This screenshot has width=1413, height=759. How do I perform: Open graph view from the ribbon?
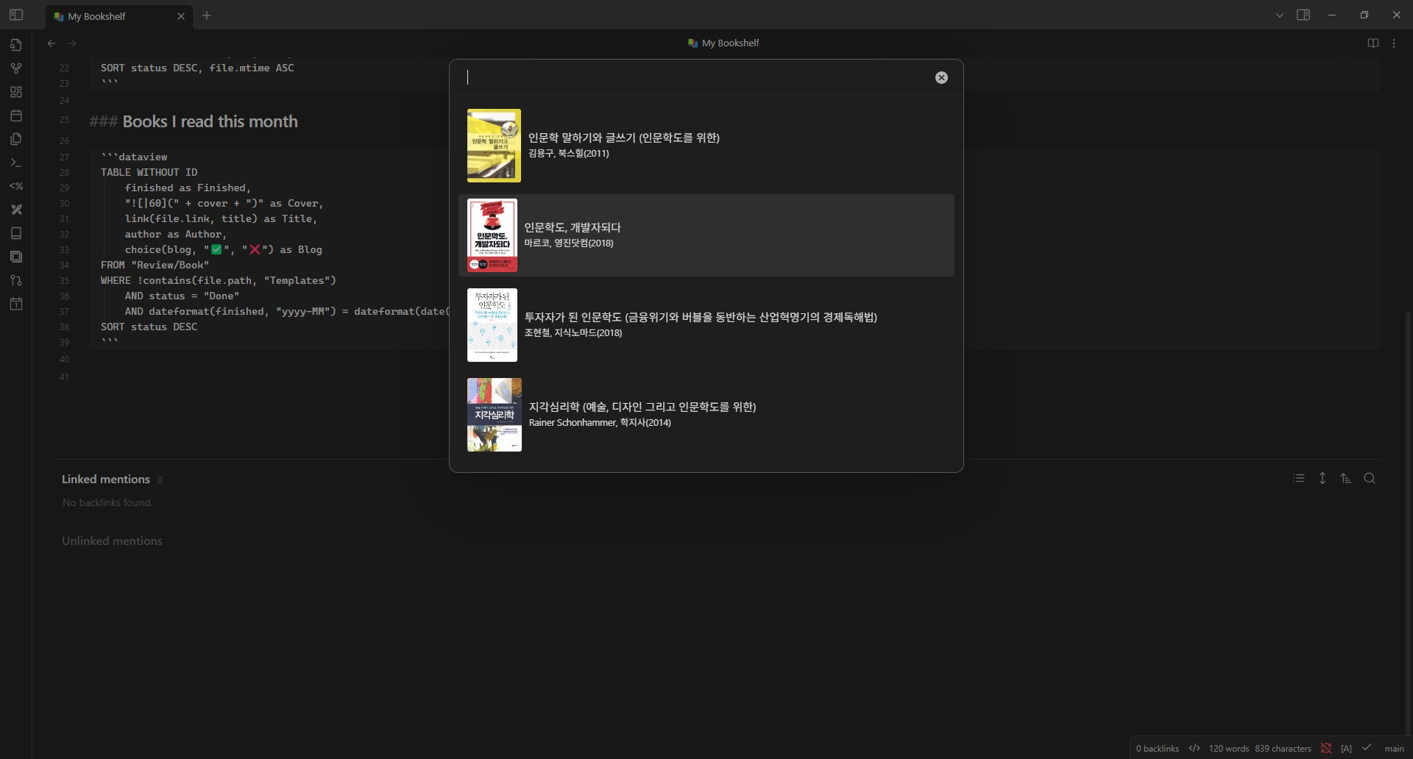tap(16, 68)
